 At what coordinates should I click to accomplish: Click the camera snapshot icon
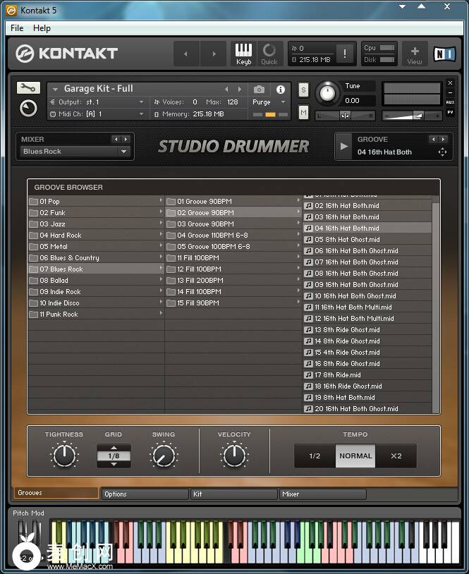[x=260, y=90]
